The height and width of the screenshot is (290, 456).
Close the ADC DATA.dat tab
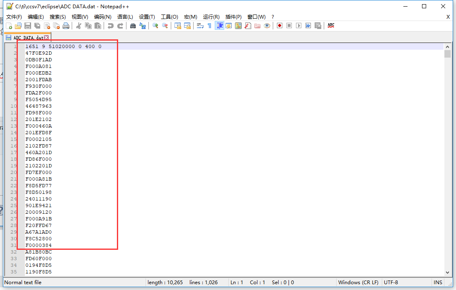[x=46, y=37]
